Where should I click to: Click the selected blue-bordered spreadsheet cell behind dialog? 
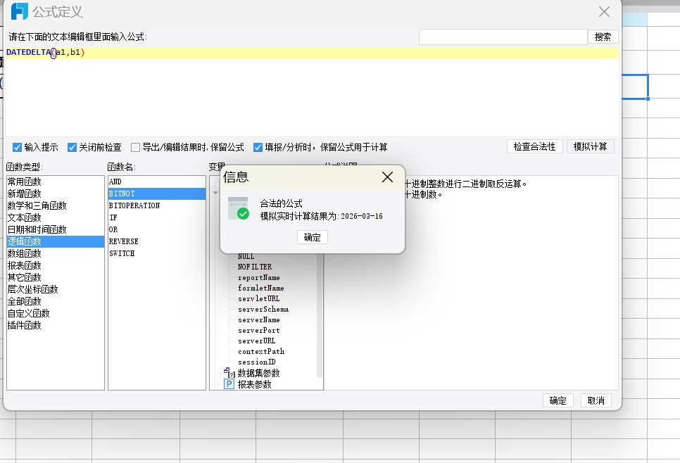click(635, 87)
